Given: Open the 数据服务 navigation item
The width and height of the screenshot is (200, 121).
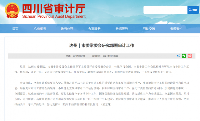Looking at the screenshot, I should [x=122, y=29].
